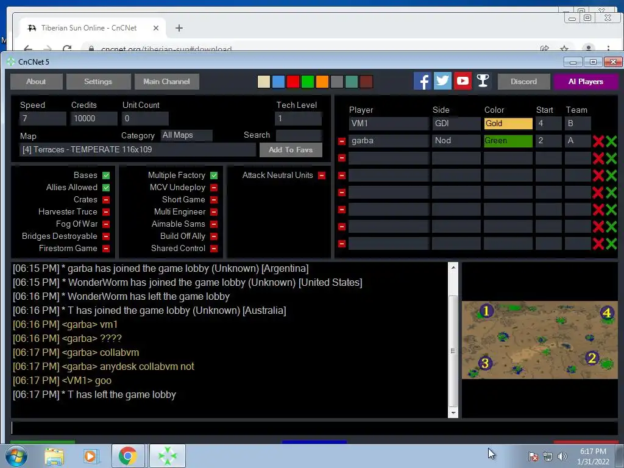The height and width of the screenshot is (468, 624).
Task: Open the Settings menu
Action: pos(98,81)
